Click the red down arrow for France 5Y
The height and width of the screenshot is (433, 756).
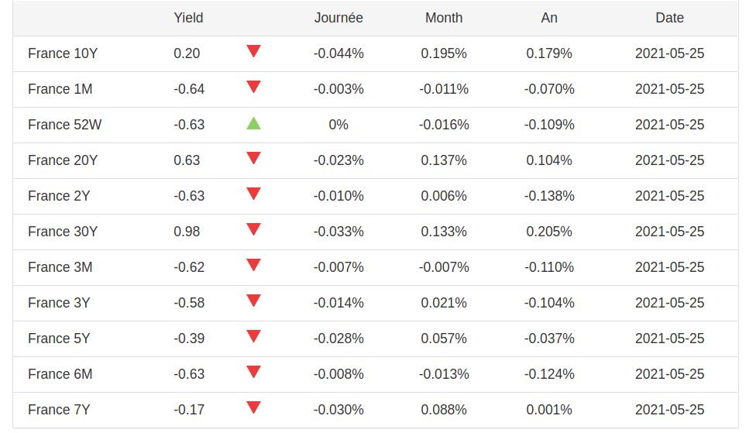[x=253, y=337]
